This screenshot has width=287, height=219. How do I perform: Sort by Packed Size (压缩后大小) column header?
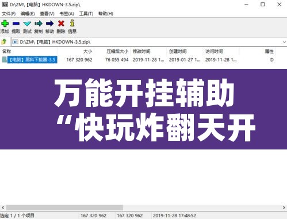click(x=112, y=51)
